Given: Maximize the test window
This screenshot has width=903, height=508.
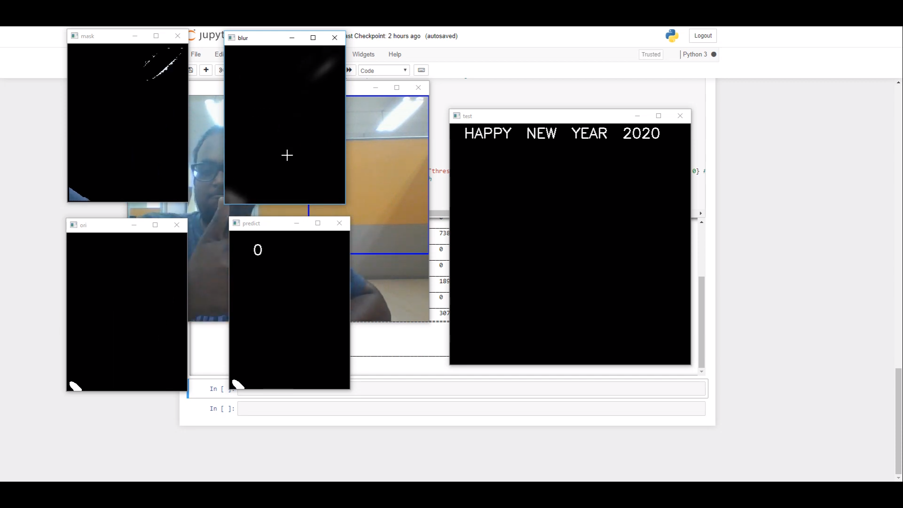Looking at the screenshot, I should tap(658, 116).
